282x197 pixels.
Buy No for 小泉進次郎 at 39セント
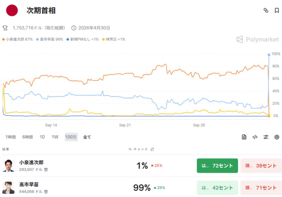[261, 166]
